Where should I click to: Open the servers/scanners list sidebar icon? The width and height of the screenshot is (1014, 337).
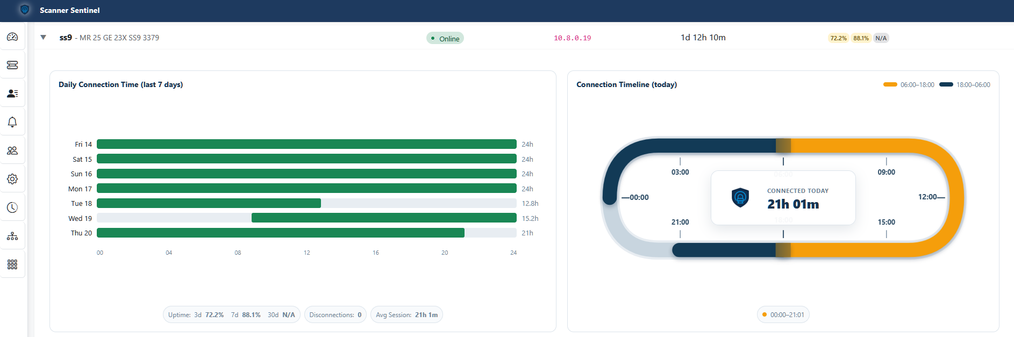[x=12, y=65]
